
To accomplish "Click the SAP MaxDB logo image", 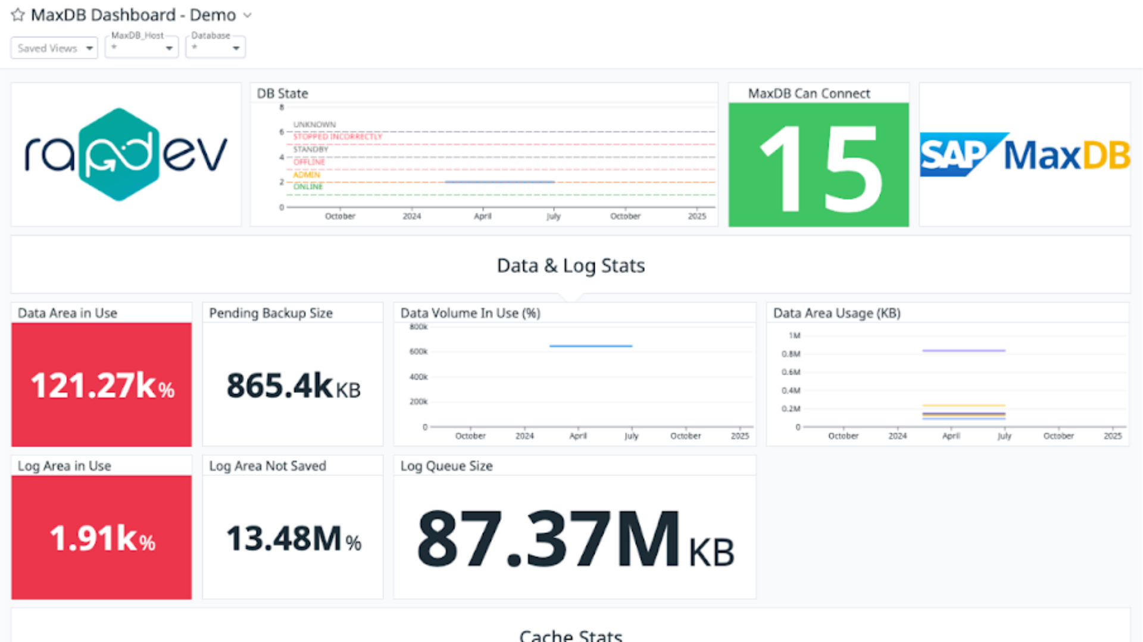I will [x=1025, y=155].
